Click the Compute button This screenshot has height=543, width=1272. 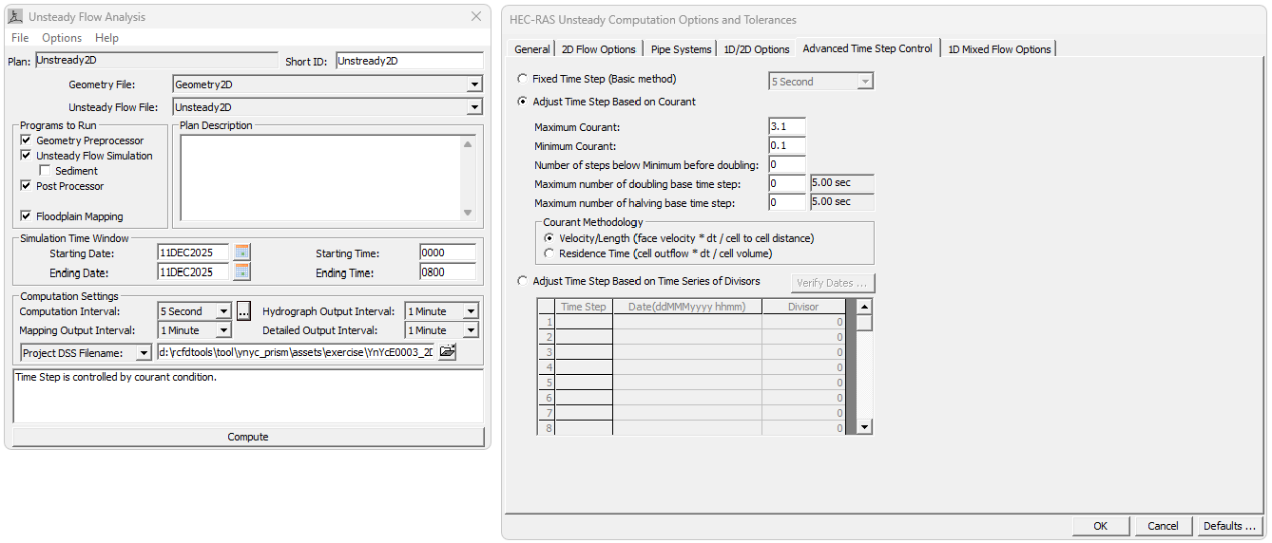(x=248, y=437)
